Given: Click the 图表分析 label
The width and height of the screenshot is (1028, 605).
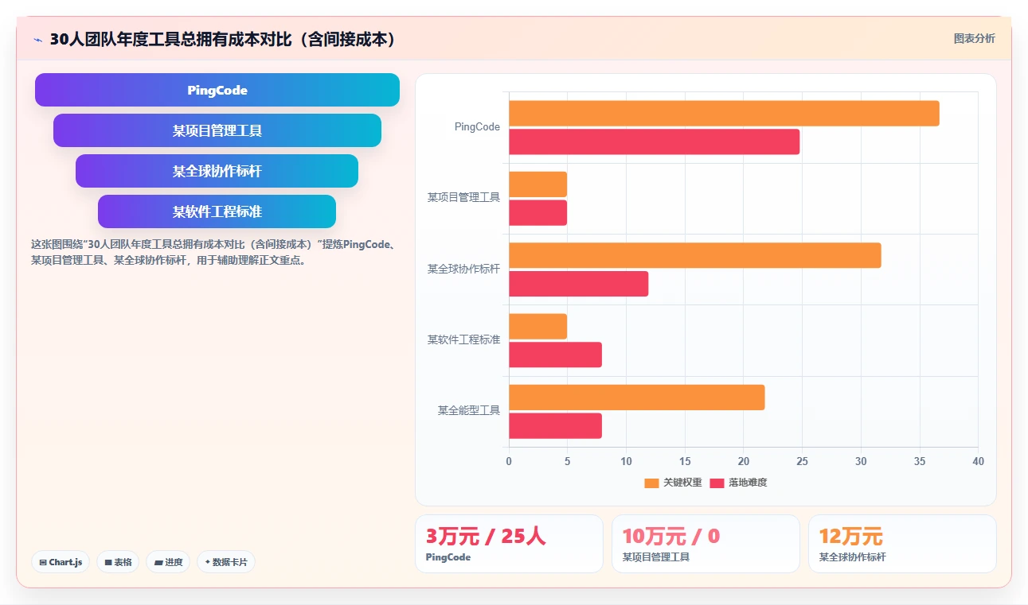Looking at the screenshot, I should coord(974,38).
